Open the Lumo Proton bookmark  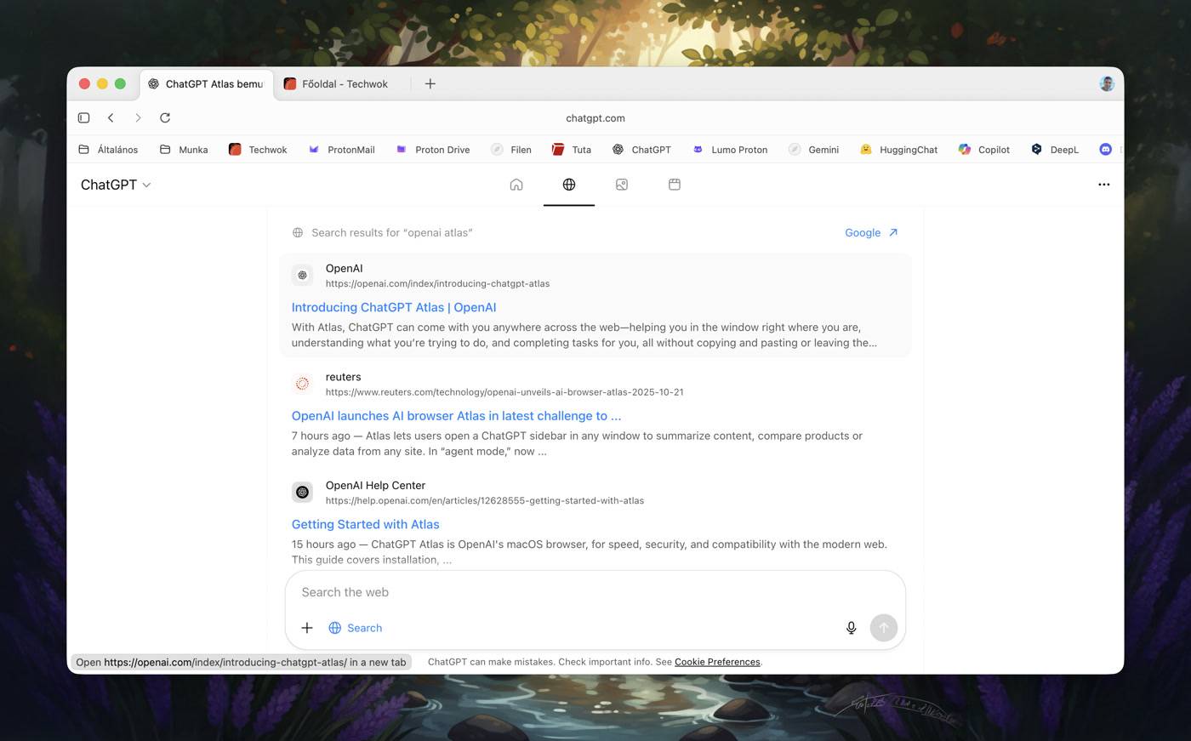[730, 150]
